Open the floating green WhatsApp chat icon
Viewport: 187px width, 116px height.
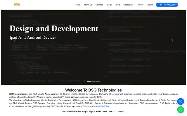tap(181, 110)
